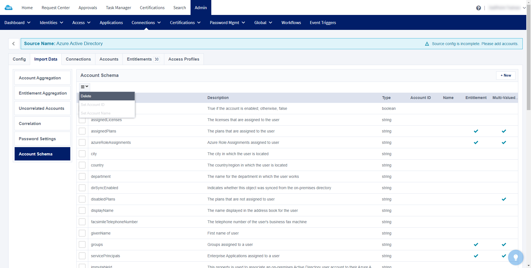This screenshot has height=268, width=531.
Task: Open the Search page
Action: click(x=179, y=8)
